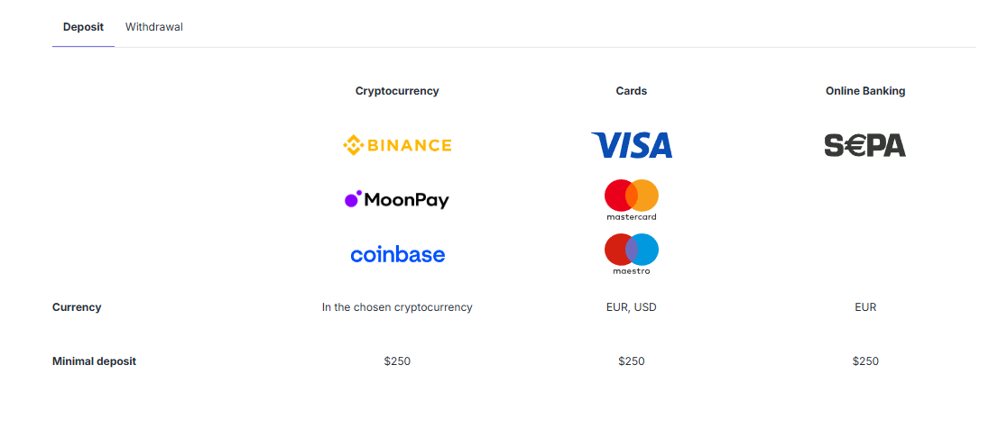Viewport: 989px width, 429px height.
Task: Click the 'In the chosen cryptocurrency' text
Action: tap(397, 307)
